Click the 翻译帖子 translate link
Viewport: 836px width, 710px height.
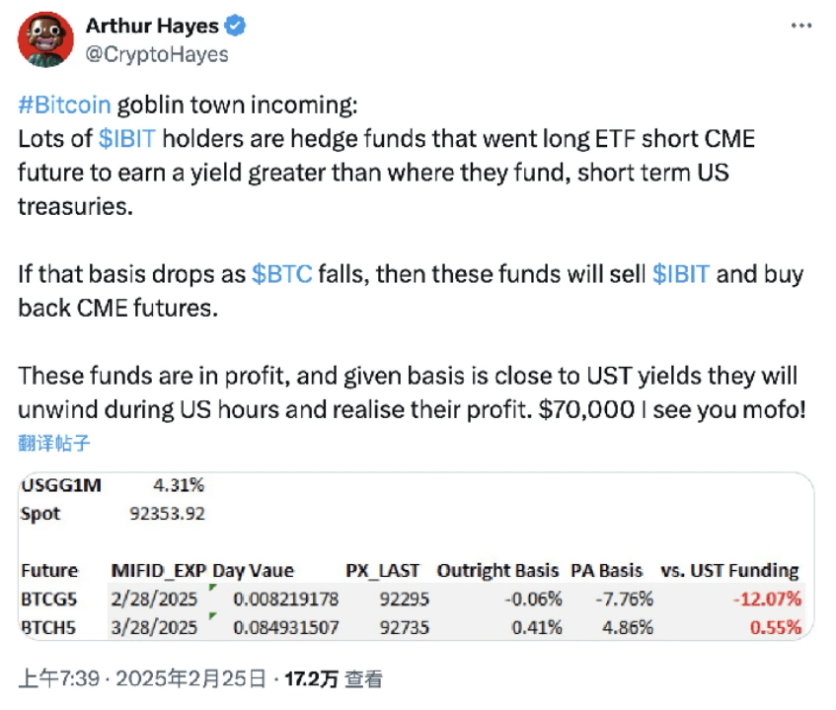pos(54,443)
